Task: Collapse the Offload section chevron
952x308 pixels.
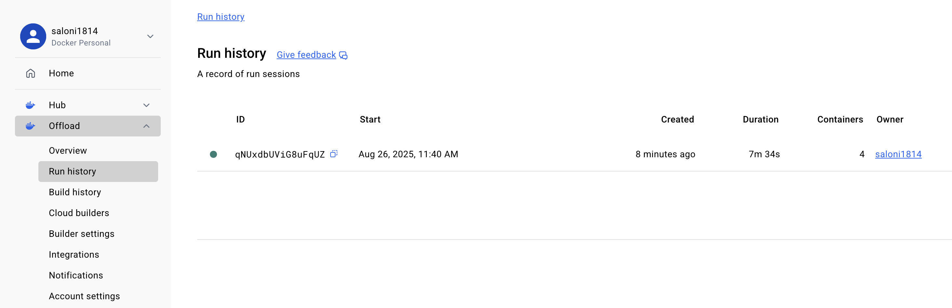Action: [146, 126]
